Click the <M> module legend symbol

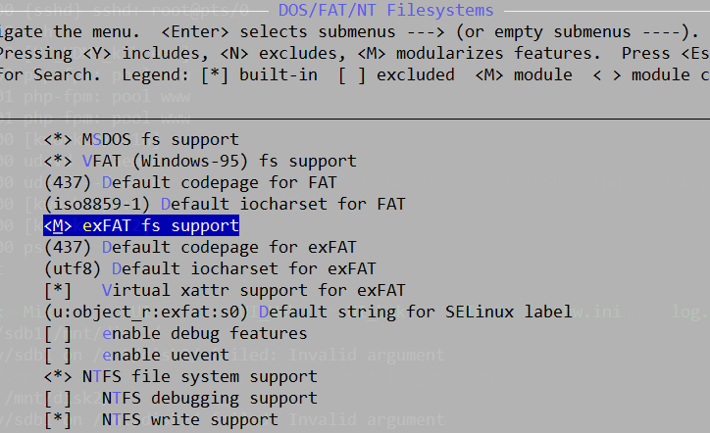pos(489,74)
